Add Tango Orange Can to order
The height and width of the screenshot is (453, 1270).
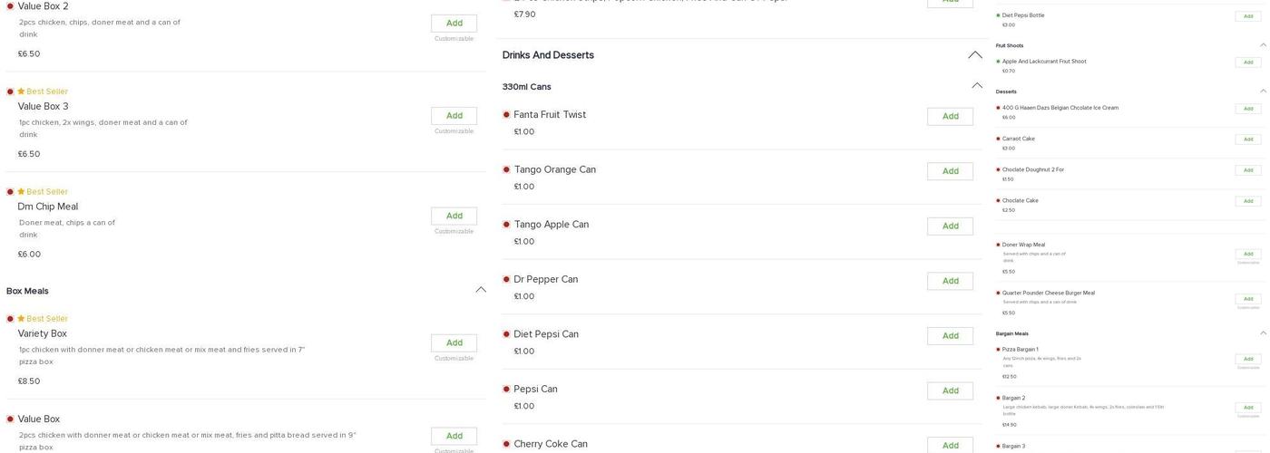coord(950,171)
